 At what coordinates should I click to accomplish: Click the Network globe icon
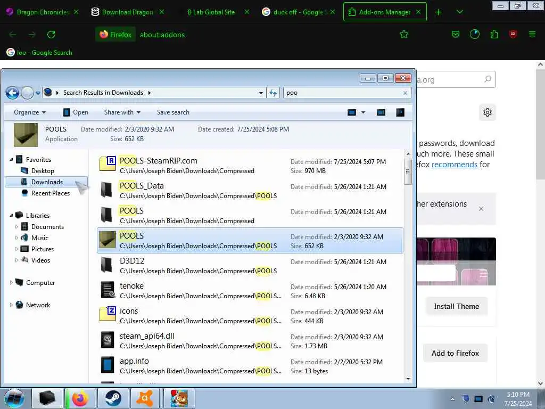pos(20,305)
